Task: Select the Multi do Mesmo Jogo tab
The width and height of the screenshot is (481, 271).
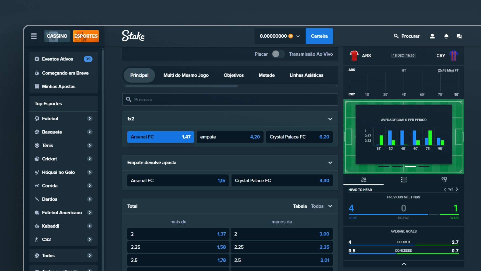Action: tap(186, 75)
